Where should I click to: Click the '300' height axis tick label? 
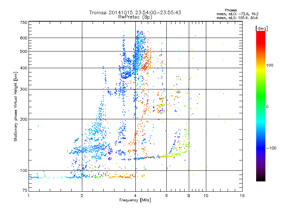click(24, 89)
